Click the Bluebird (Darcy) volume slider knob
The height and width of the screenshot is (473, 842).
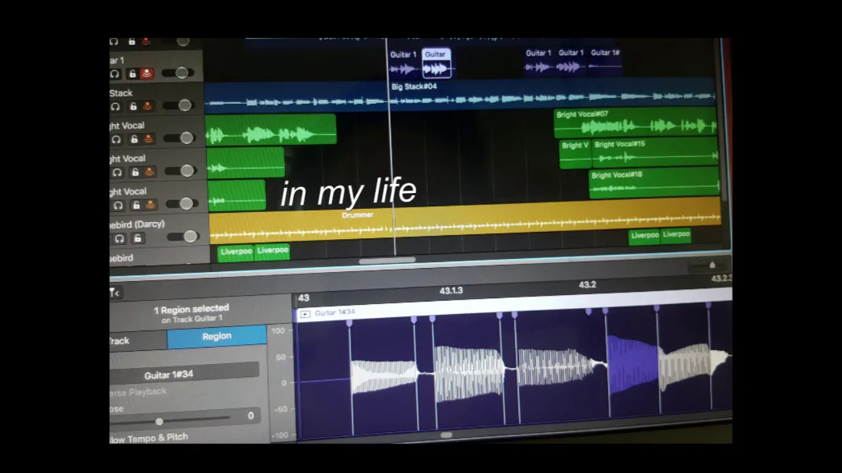190,236
